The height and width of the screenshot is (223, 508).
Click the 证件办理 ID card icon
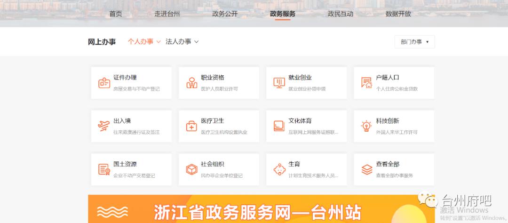104,83
